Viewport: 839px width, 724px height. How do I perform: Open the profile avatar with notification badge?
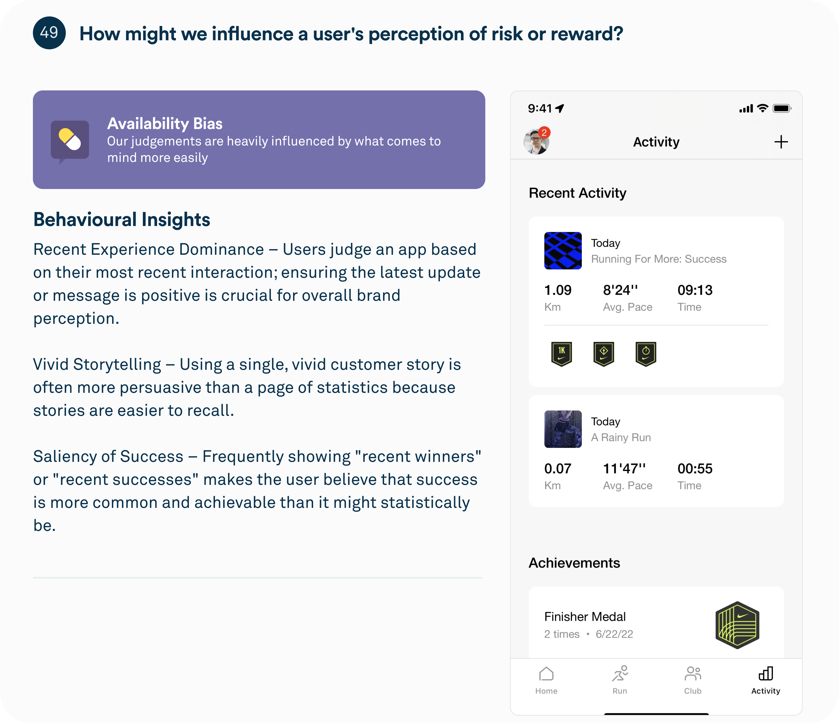point(536,142)
